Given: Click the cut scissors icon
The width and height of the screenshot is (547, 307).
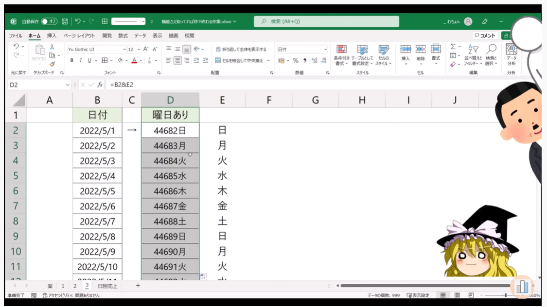Looking at the screenshot, I should pos(52,48).
